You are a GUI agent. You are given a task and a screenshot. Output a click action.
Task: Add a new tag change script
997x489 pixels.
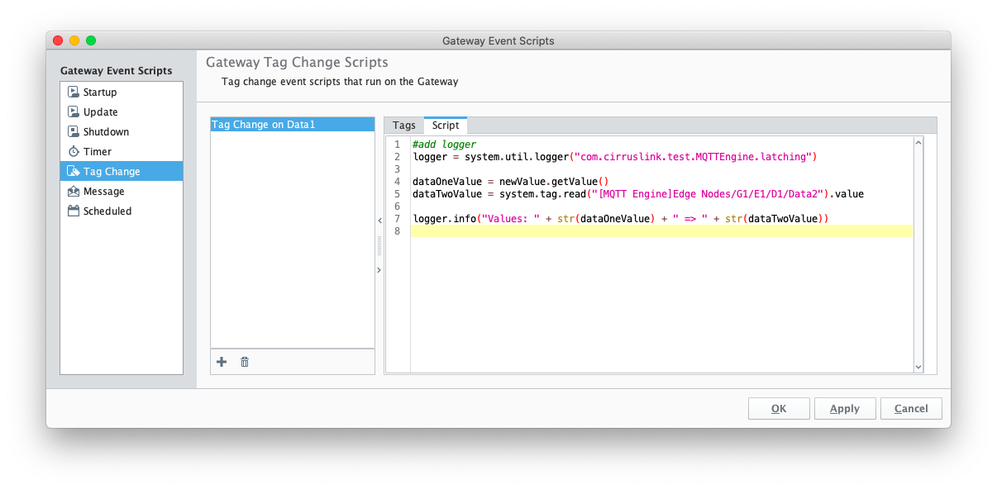click(x=222, y=362)
